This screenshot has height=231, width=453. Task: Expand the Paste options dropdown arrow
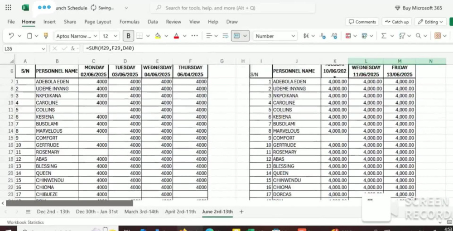[x=37, y=36]
